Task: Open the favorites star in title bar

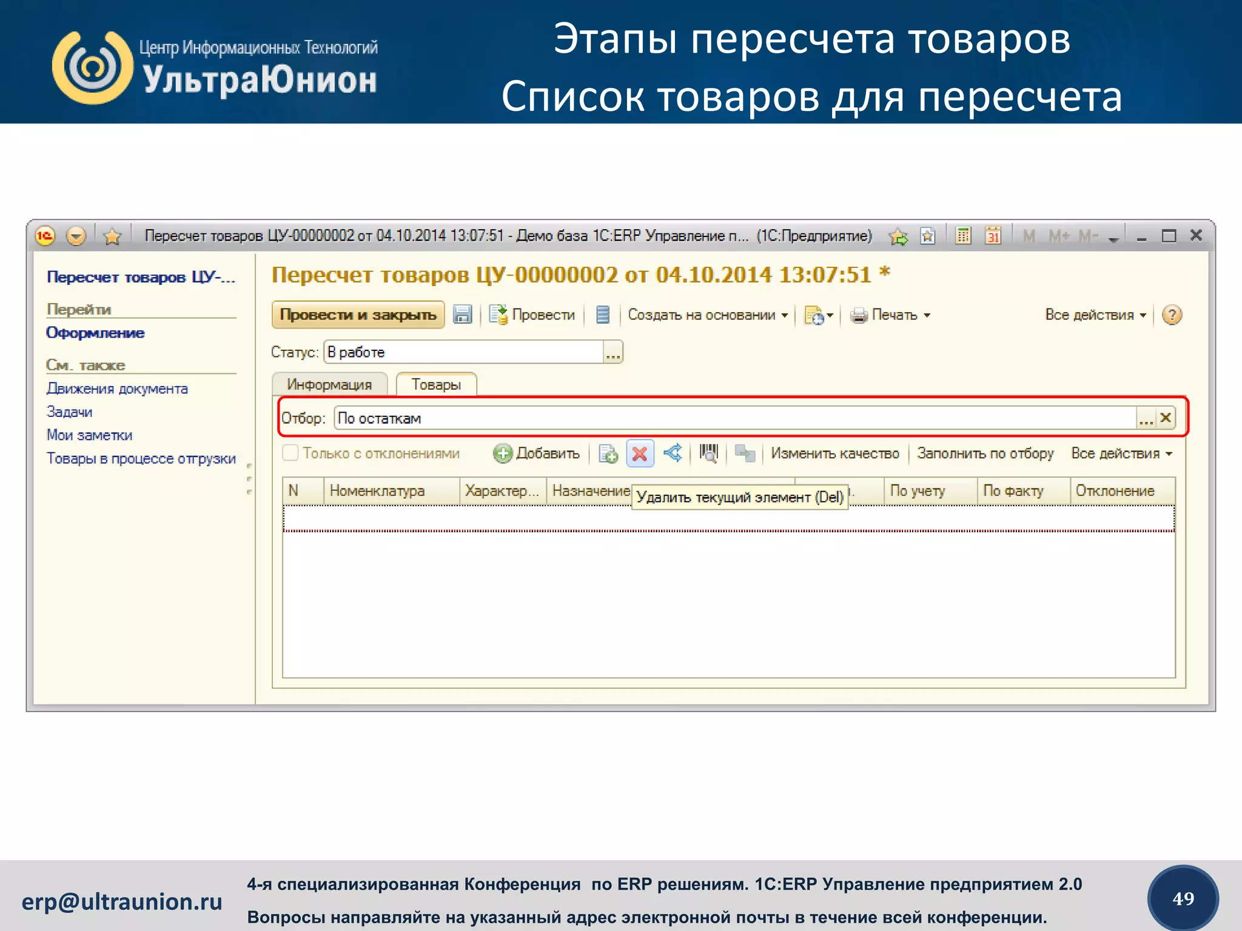Action: point(112,236)
